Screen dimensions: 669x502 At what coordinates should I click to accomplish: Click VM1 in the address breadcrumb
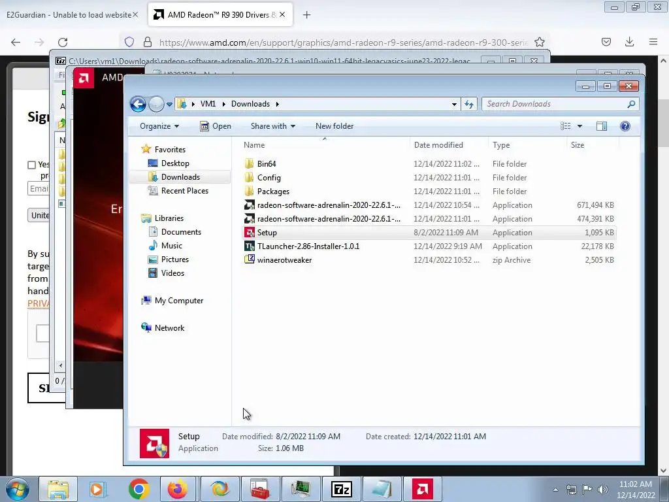pos(208,104)
